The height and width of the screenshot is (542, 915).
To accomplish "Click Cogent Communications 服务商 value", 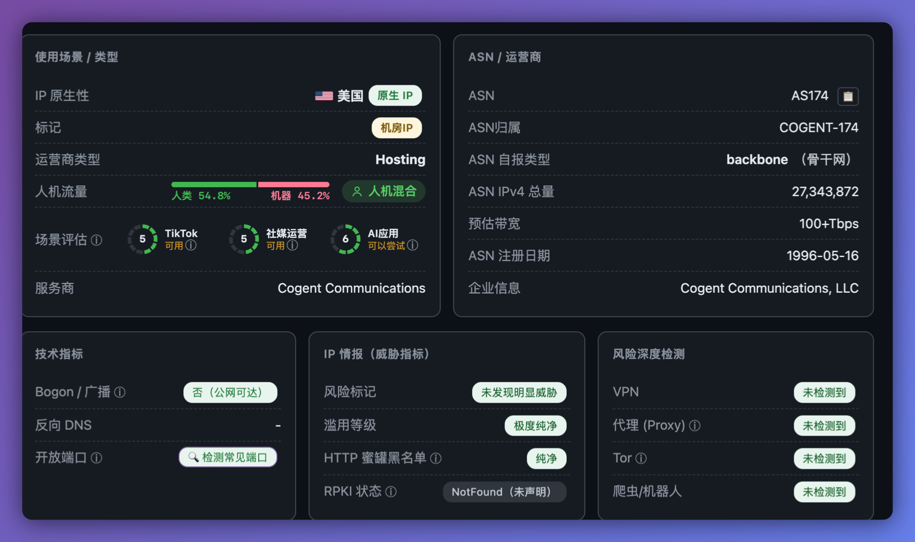I will click(x=351, y=288).
